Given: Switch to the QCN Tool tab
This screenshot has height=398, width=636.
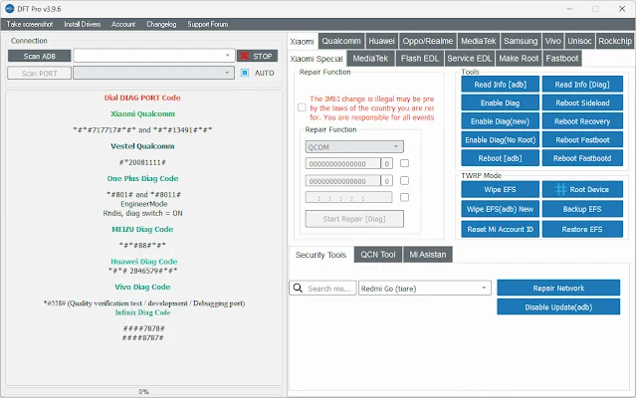Looking at the screenshot, I should [378, 255].
